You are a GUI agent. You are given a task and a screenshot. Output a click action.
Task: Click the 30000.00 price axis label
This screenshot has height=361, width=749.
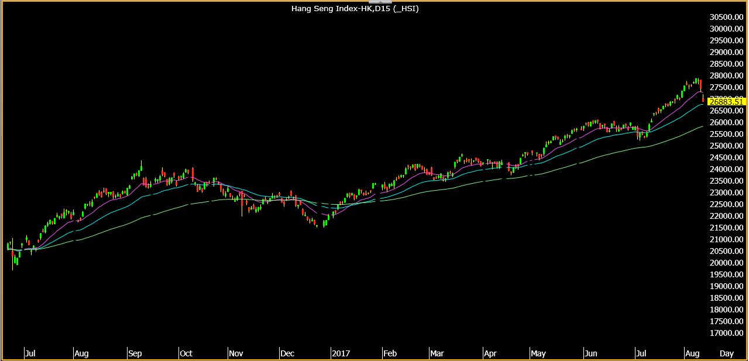pos(726,29)
